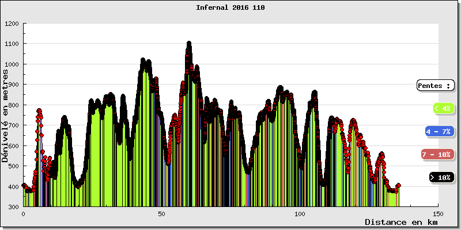The image size is (461, 230).
Task: Select the 1000 elevation tick label
Action: click(12, 64)
